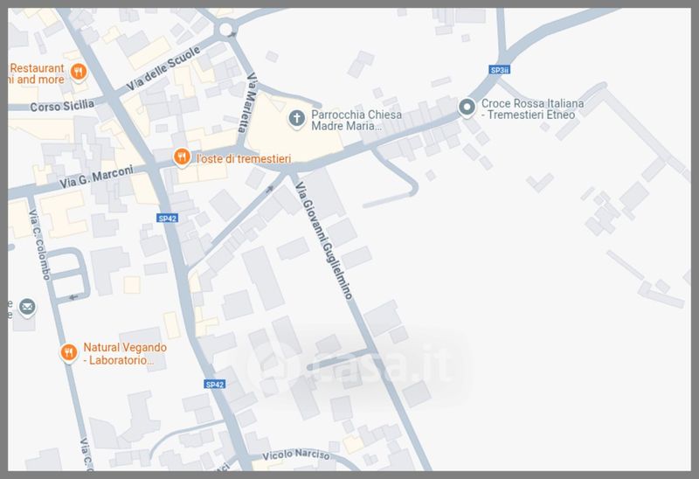
Task: Click the SP42 shield near Via G. Marconi
Action: [x=168, y=219]
